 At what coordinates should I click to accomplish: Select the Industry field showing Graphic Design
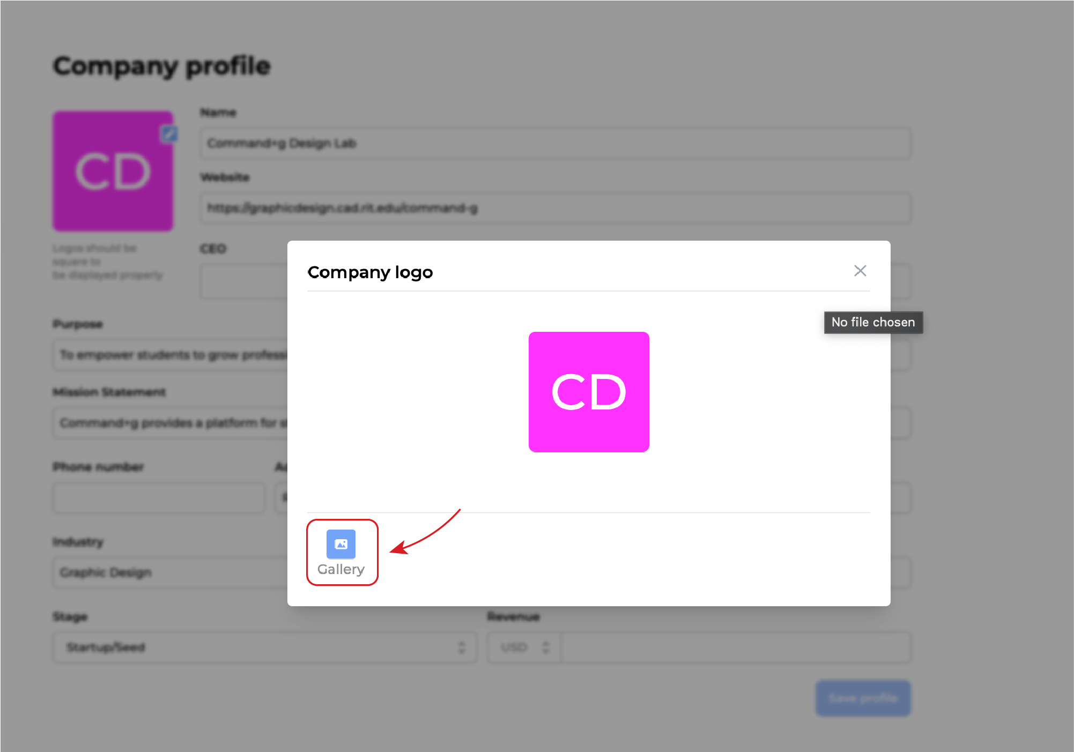(161, 572)
